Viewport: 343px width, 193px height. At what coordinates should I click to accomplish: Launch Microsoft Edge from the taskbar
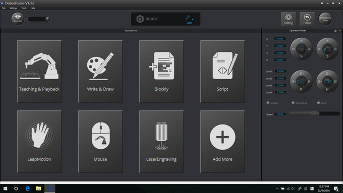[27, 188]
